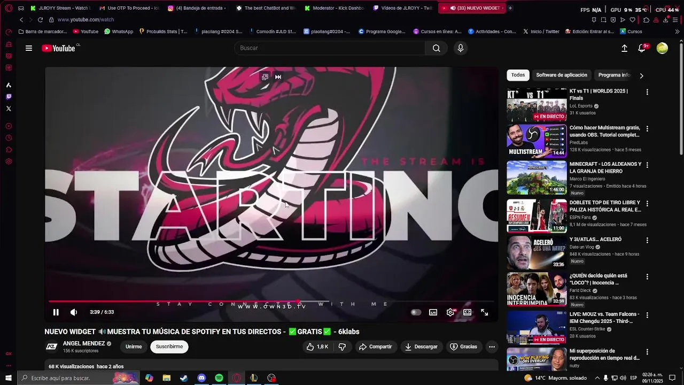
Task: Start voice search with the microphone
Action: [461, 48]
